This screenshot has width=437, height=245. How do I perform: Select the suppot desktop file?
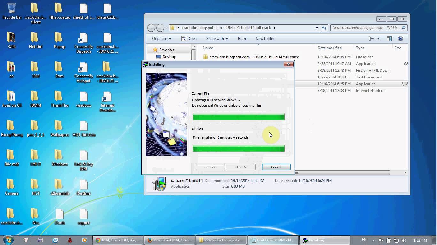pyautogui.click(x=83, y=216)
